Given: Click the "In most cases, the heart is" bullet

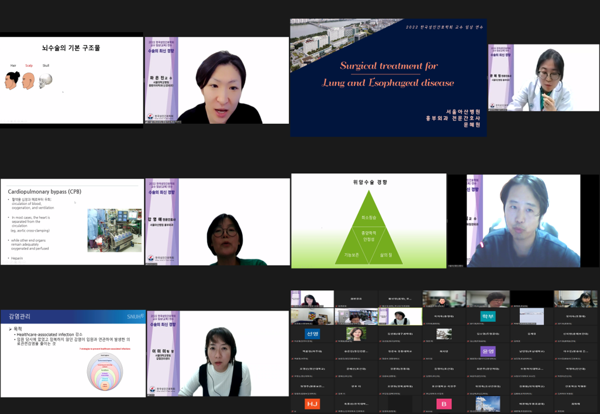Looking at the screenshot, I should (30, 217).
